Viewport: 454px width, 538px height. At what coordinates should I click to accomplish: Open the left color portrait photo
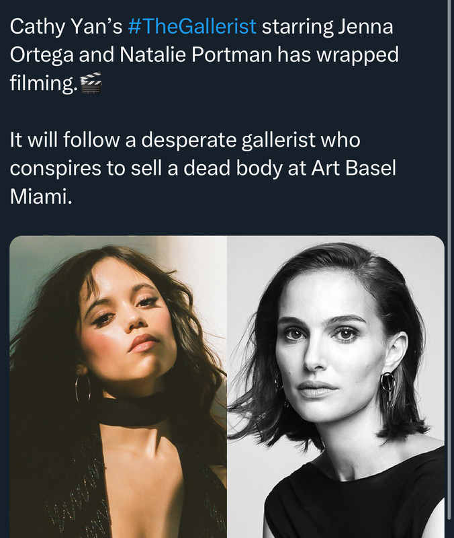tap(118, 387)
